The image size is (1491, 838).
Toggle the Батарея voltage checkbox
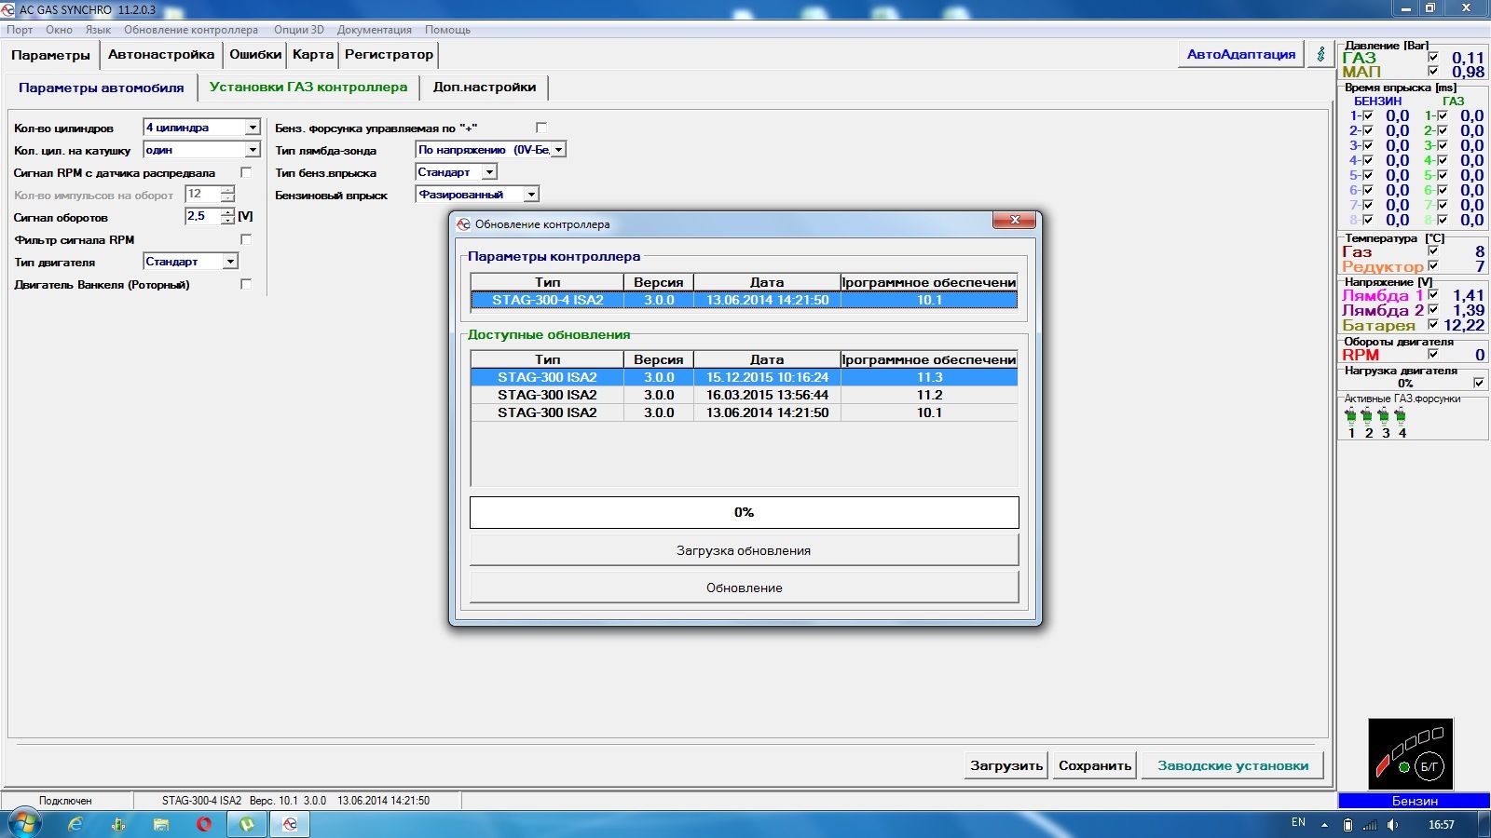1433,325
